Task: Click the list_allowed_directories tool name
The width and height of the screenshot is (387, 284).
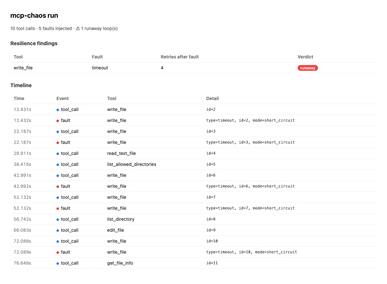Action: tap(132, 164)
